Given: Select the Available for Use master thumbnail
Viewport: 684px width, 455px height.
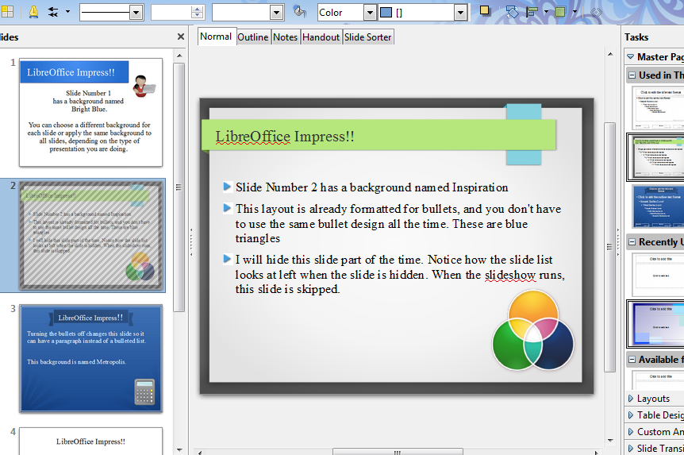Looking at the screenshot, I should (659, 380).
